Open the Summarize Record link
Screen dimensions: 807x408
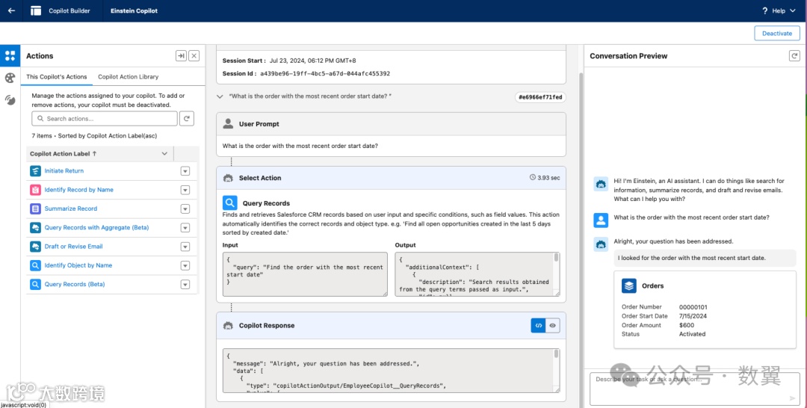[x=70, y=209]
